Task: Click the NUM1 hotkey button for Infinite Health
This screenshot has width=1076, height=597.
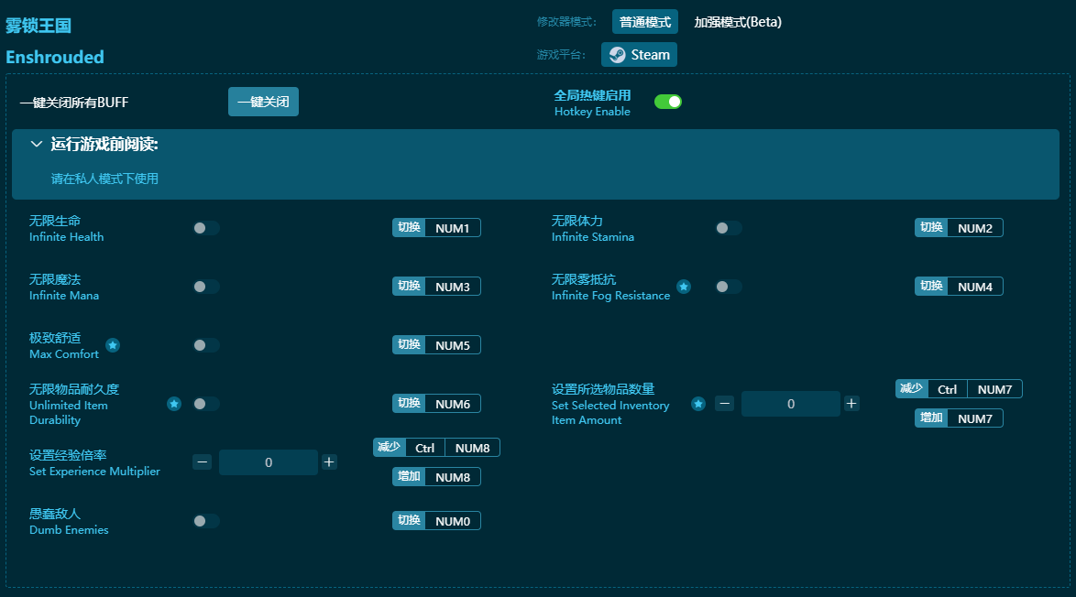Action: pos(436,228)
